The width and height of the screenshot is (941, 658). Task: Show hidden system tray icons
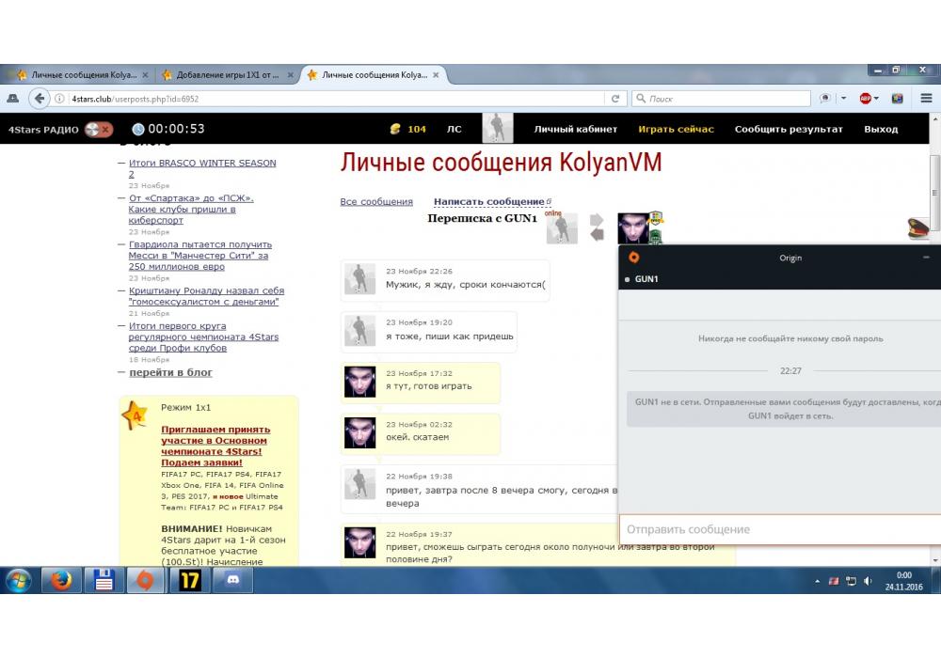coord(817,581)
